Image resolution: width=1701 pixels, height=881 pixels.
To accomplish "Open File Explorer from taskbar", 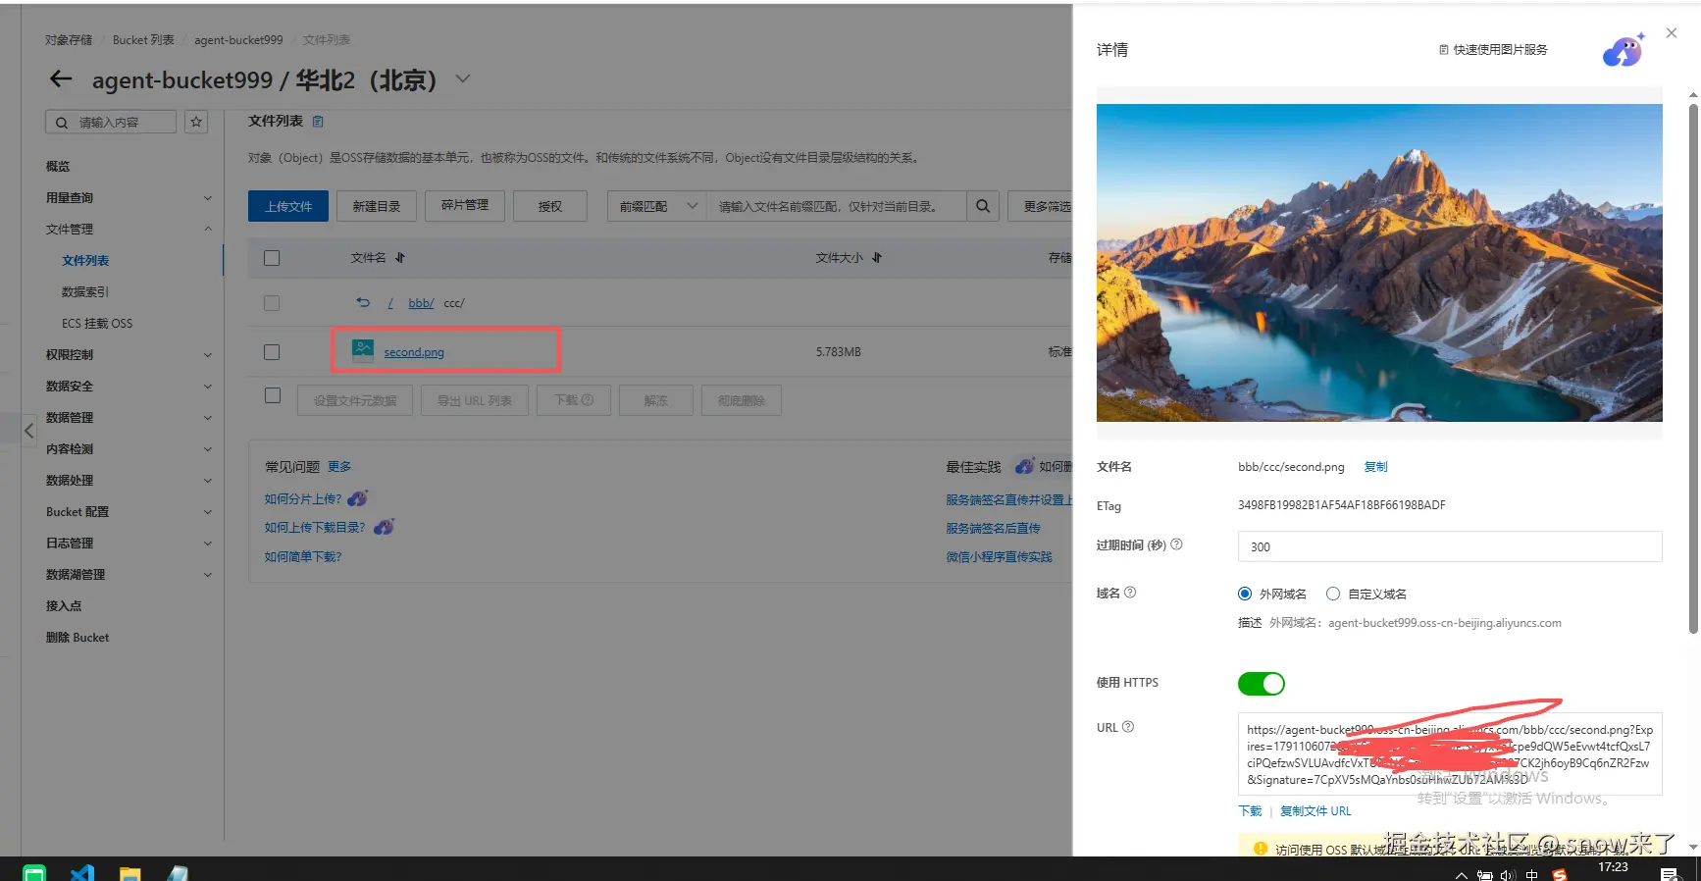I will 129,873.
